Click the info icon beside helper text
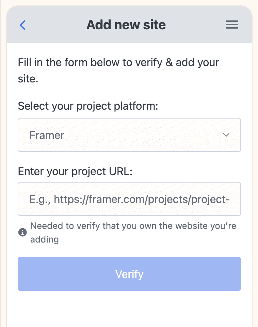Viewport: 258px width, 327px height. tap(22, 233)
